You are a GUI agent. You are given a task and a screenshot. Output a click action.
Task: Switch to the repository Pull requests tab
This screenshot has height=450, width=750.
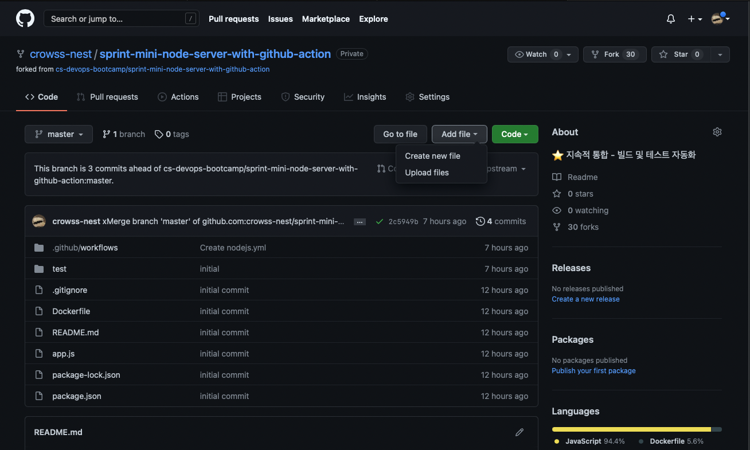click(107, 97)
